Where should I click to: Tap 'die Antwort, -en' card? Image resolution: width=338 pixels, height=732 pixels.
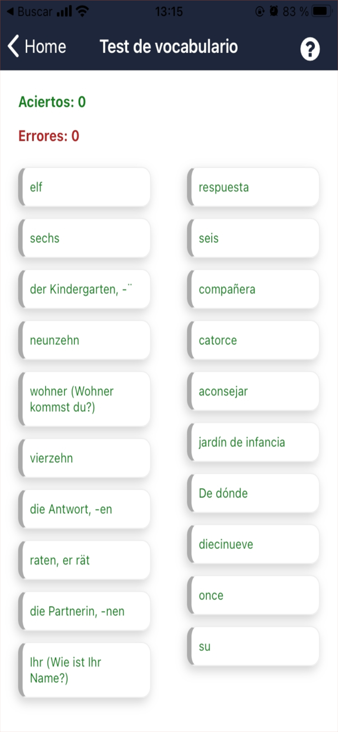pos(84,509)
